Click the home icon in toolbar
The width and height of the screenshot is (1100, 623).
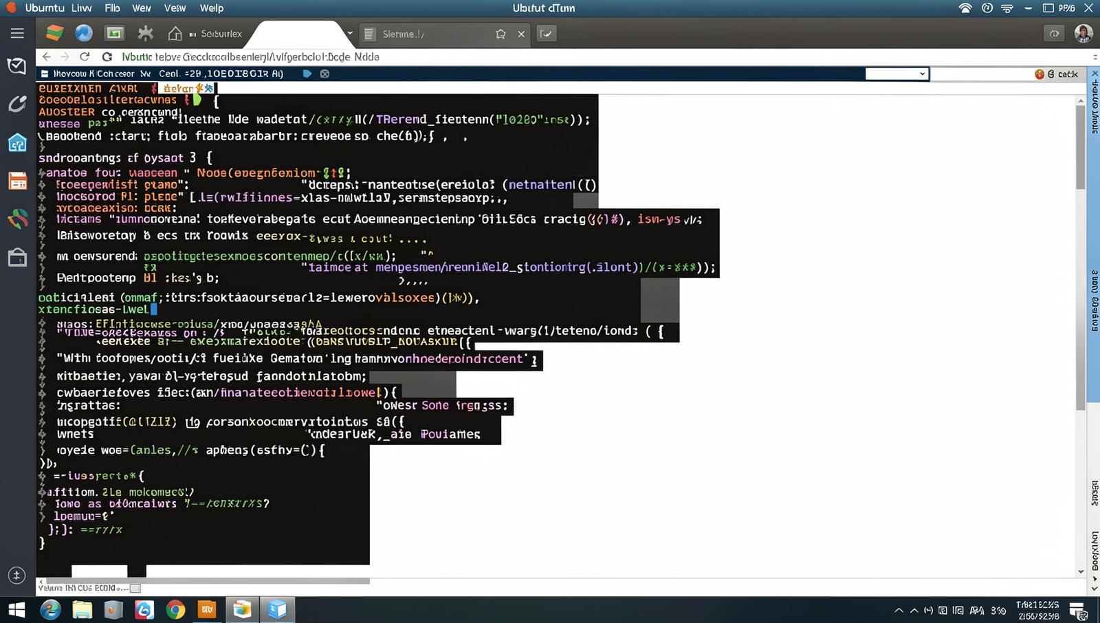[x=175, y=33]
